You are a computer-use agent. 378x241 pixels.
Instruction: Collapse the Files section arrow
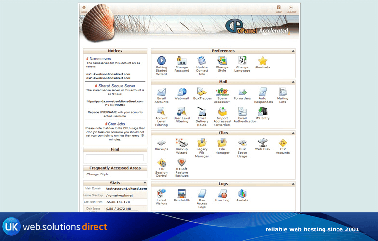(x=292, y=133)
